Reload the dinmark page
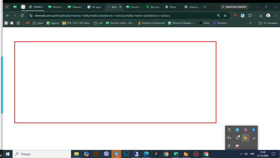The width and height of the screenshot is (280, 158). (22, 16)
